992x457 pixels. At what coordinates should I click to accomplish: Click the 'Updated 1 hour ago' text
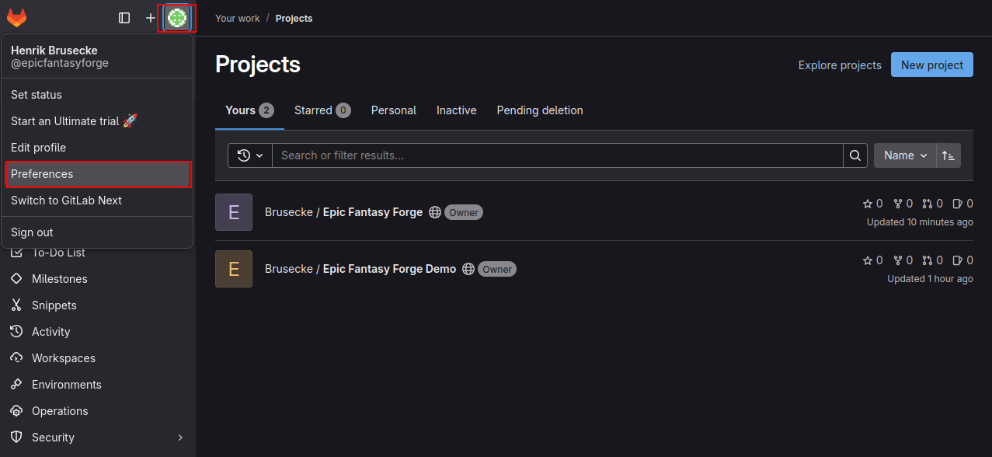click(930, 279)
